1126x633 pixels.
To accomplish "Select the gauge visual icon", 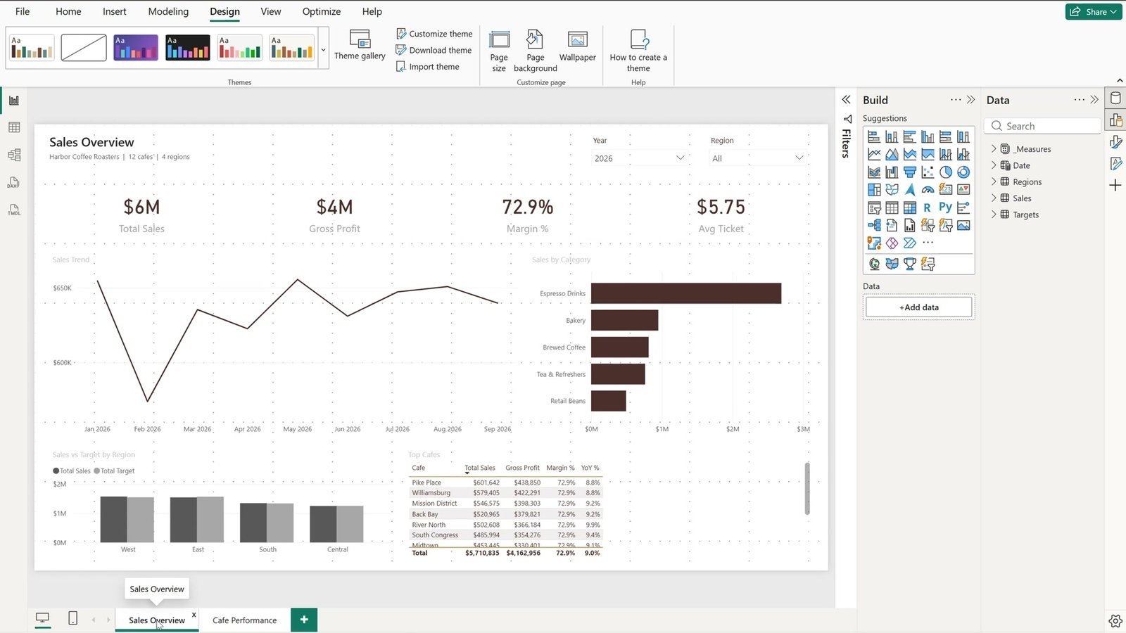I will 928,189.
